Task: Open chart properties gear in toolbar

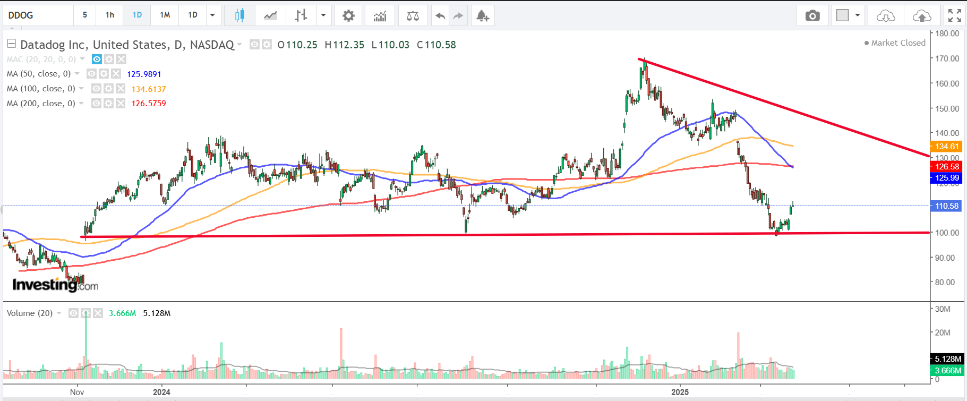Action: click(x=348, y=15)
